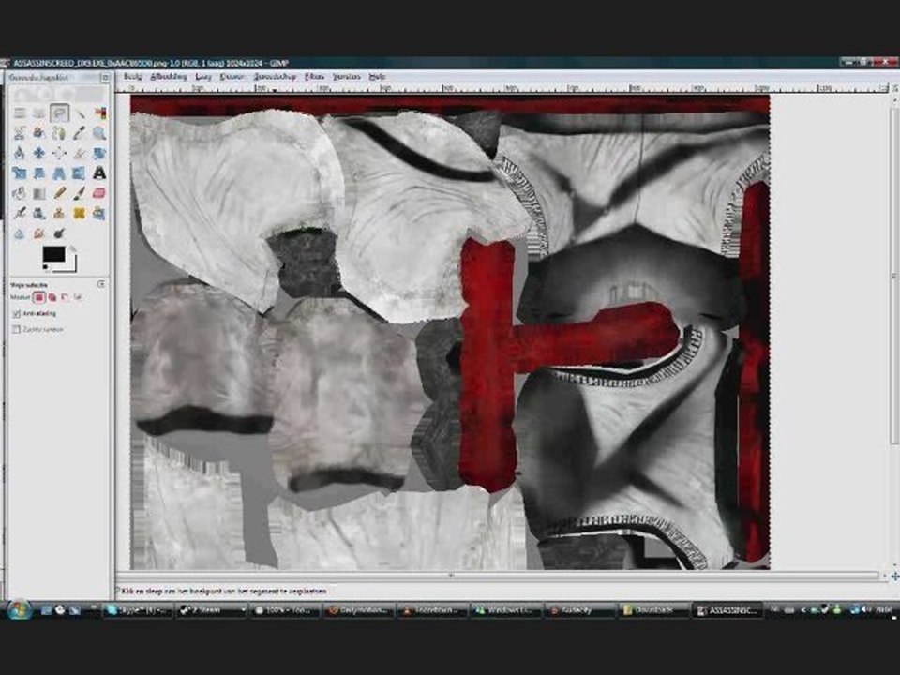
Task: Select the Bucket Fill tool
Action: [x=20, y=193]
